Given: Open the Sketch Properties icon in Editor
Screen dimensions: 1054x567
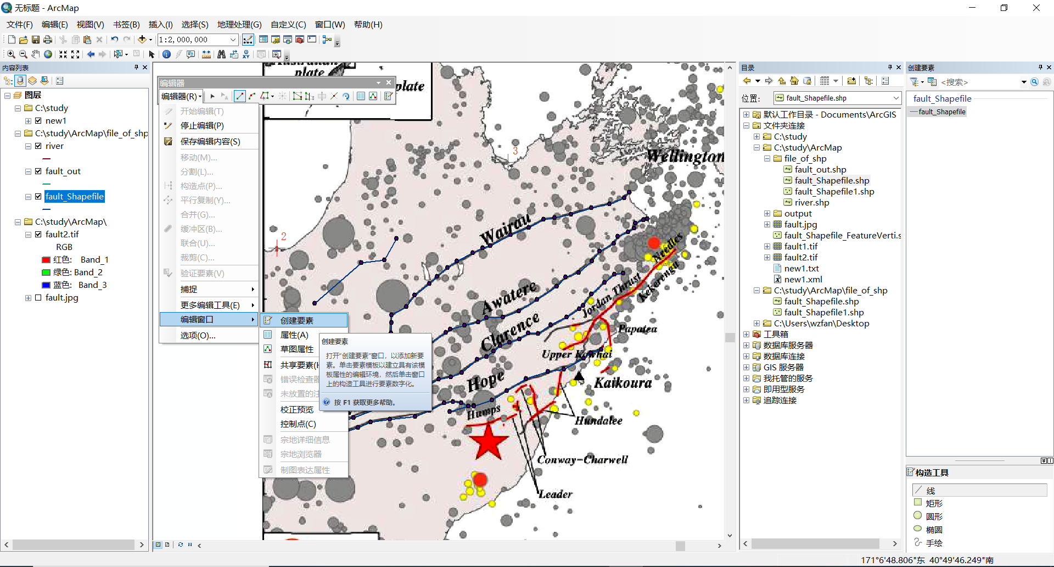Looking at the screenshot, I should [373, 96].
